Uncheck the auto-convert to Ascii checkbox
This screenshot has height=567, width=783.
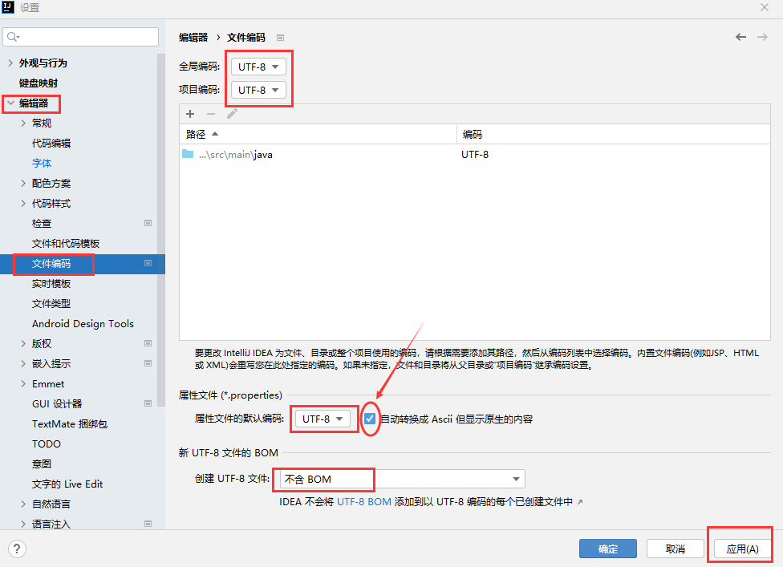pos(370,419)
